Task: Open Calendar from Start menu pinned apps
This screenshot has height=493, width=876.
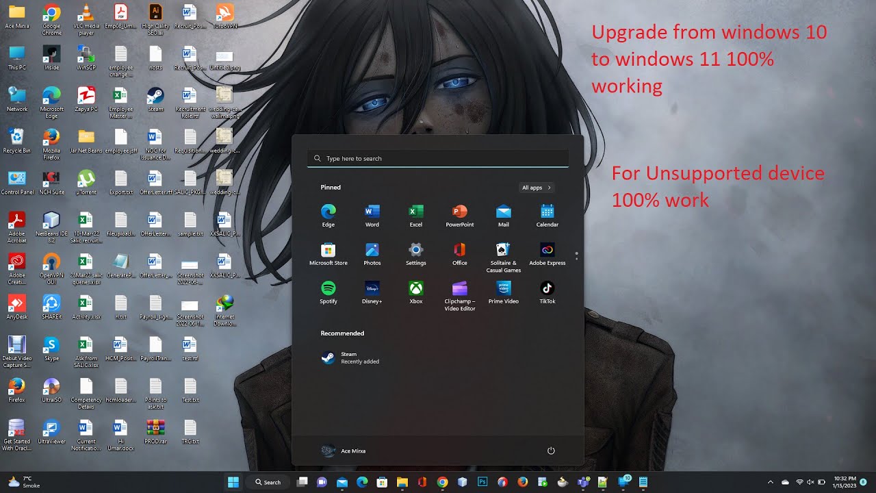Action: [x=547, y=215]
